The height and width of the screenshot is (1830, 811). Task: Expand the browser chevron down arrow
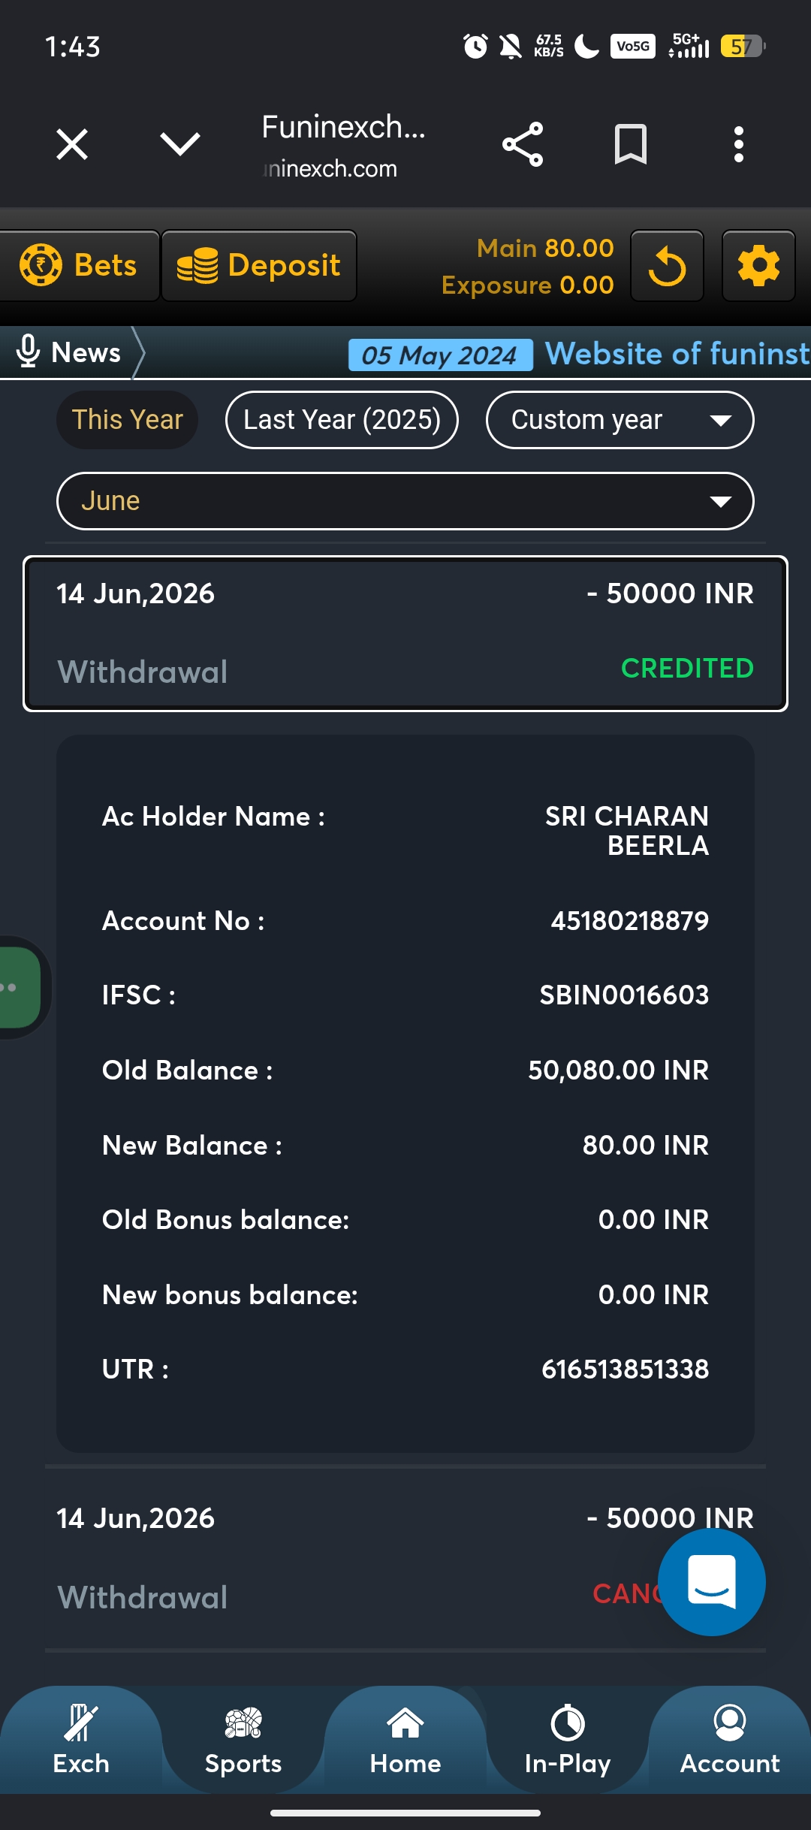pyautogui.click(x=180, y=144)
